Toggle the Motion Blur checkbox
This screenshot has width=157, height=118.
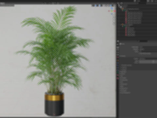(121, 80)
